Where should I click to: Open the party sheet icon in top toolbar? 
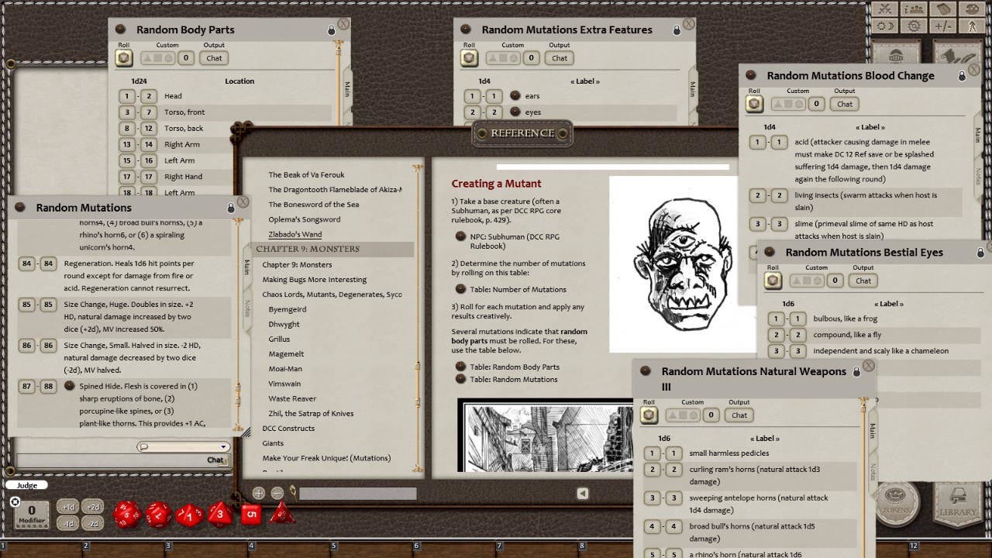[914, 9]
